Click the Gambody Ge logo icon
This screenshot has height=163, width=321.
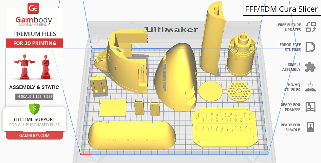(34, 8)
